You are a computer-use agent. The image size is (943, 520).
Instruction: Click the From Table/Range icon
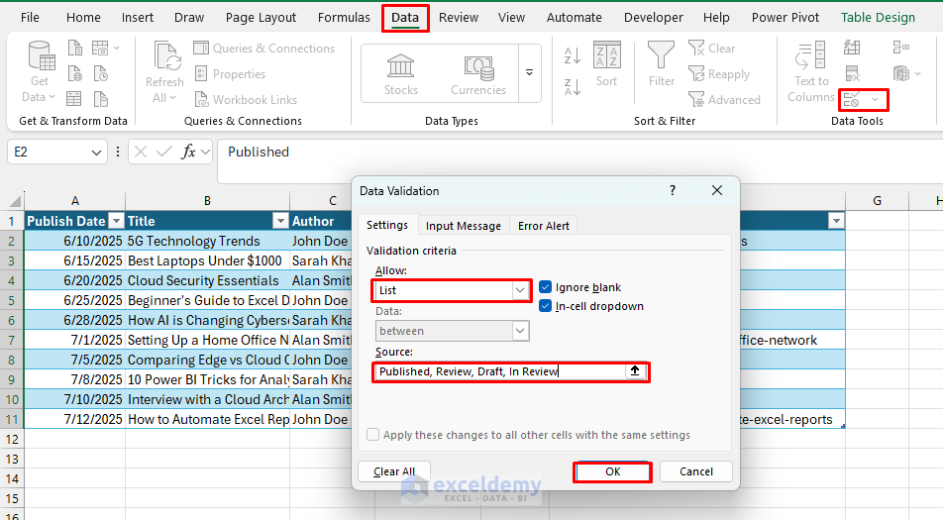[x=74, y=99]
